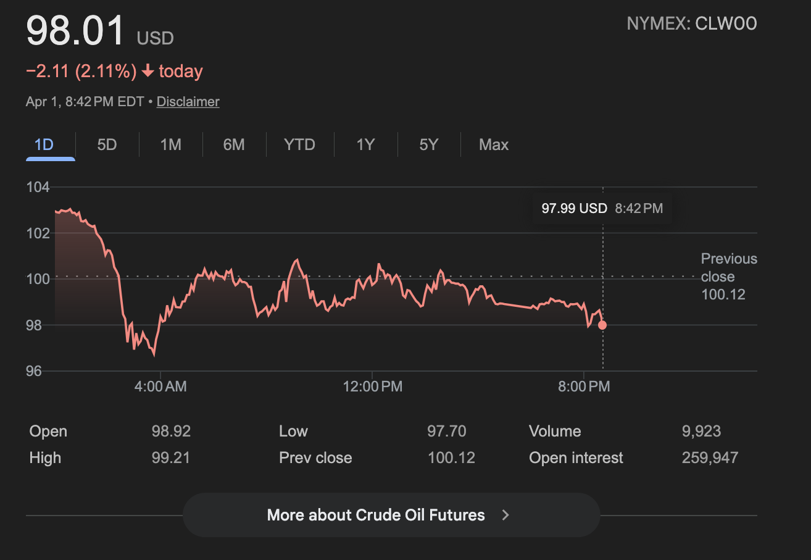Viewport: 811px width, 560px height.
Task: Open the 6M chart range
Action: coord(234,145)
